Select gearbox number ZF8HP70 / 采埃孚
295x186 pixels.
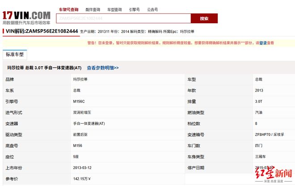(x=270, y=134)
